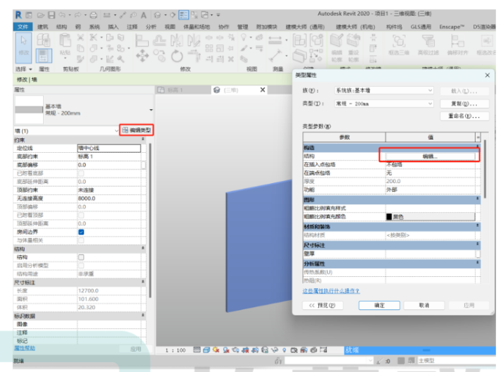This screenshot has height=372, width=503.
Task: Select the Rotate tool circular arrow icon
Action: pos(177,56)
